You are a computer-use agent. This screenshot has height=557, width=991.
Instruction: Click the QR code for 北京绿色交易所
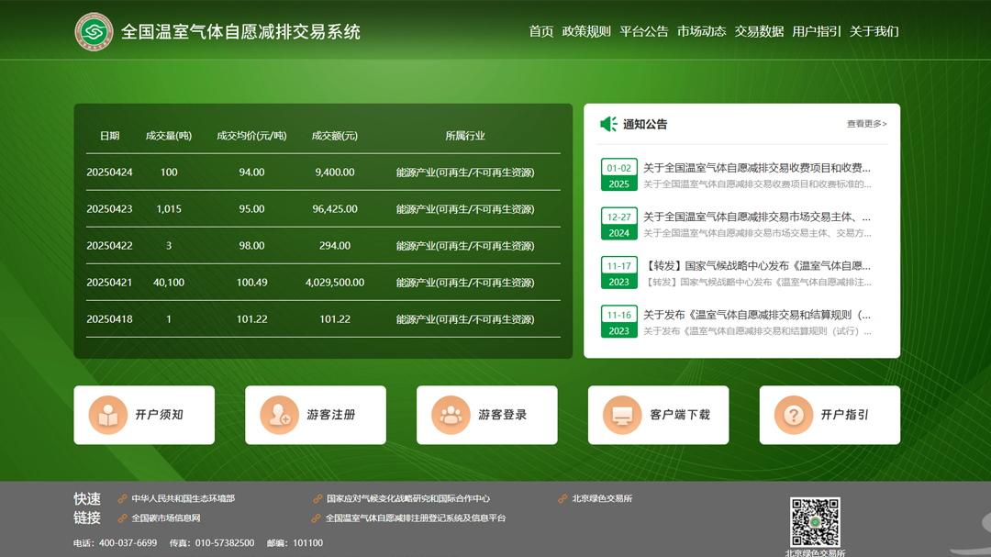pos(815,522)
